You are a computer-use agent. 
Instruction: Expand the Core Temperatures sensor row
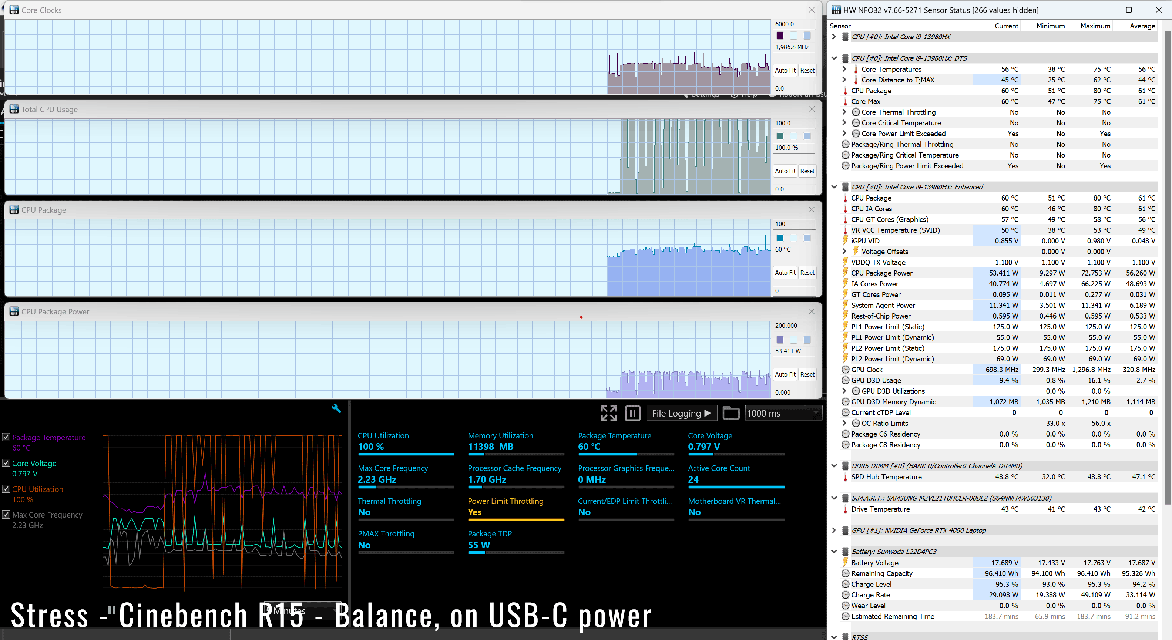[844, 69]
